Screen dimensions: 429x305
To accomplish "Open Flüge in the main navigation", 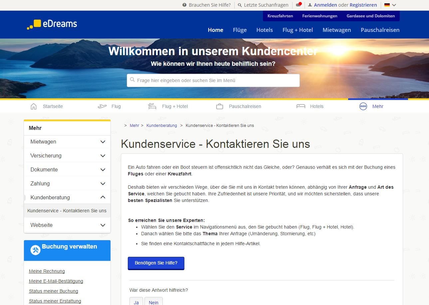I will point(240,30).
